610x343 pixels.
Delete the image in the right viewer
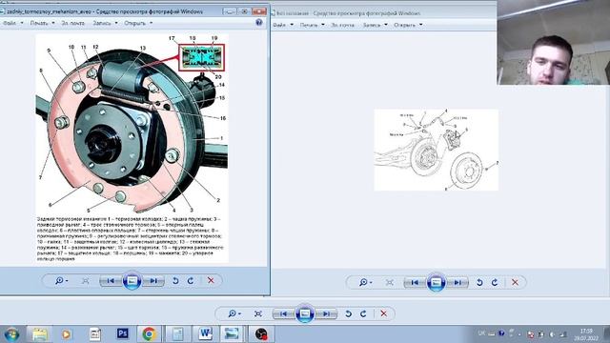[515, 282]
